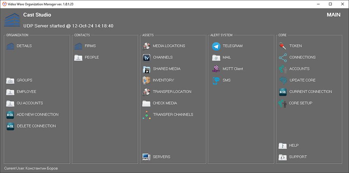Click the MAIN heading text
Viewport: 349px width, 173px height.
[333, 15]
